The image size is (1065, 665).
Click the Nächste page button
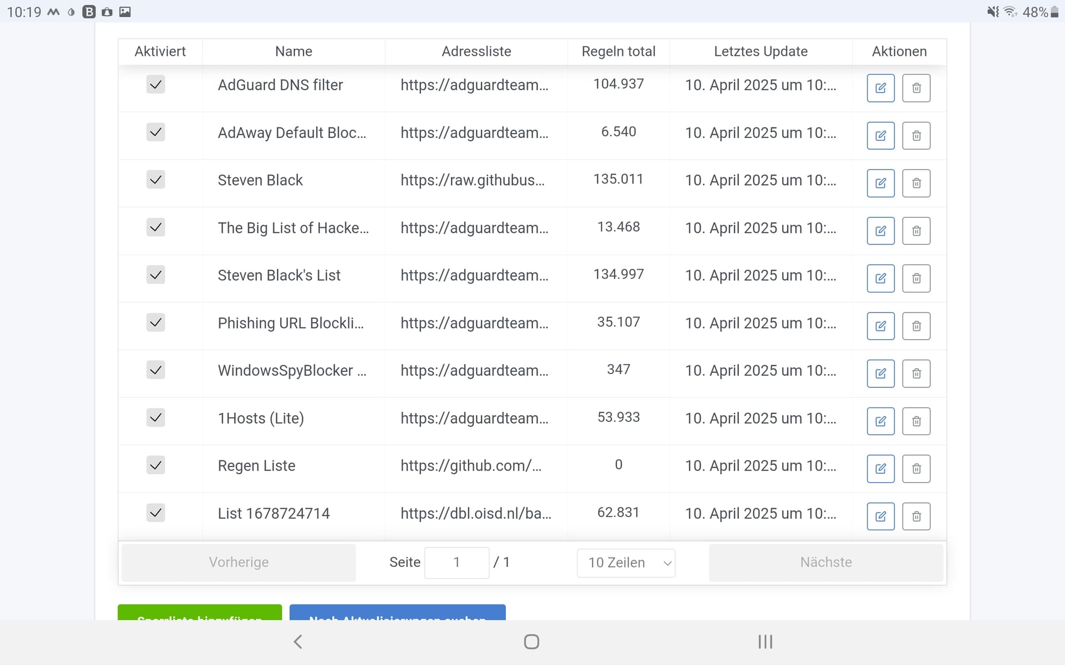click(x=825, y=562)
